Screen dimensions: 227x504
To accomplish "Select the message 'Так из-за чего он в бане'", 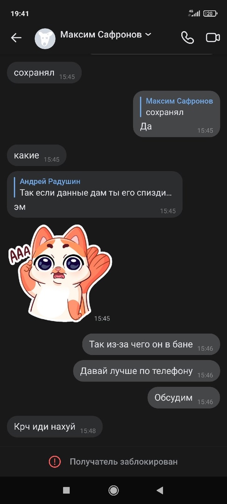I will tap(151, 344).
